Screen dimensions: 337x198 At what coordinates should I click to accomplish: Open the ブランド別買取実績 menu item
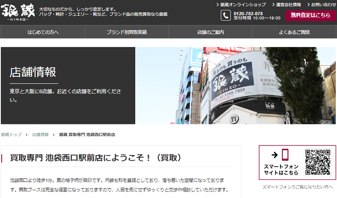click(x=127, y=32)
